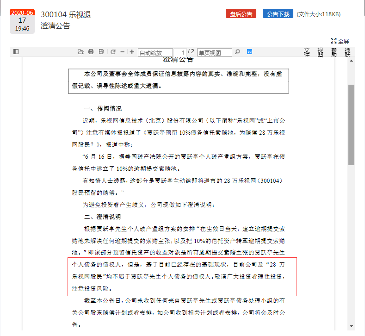Click the scrollbar up arrow

(x=351, y=61)
